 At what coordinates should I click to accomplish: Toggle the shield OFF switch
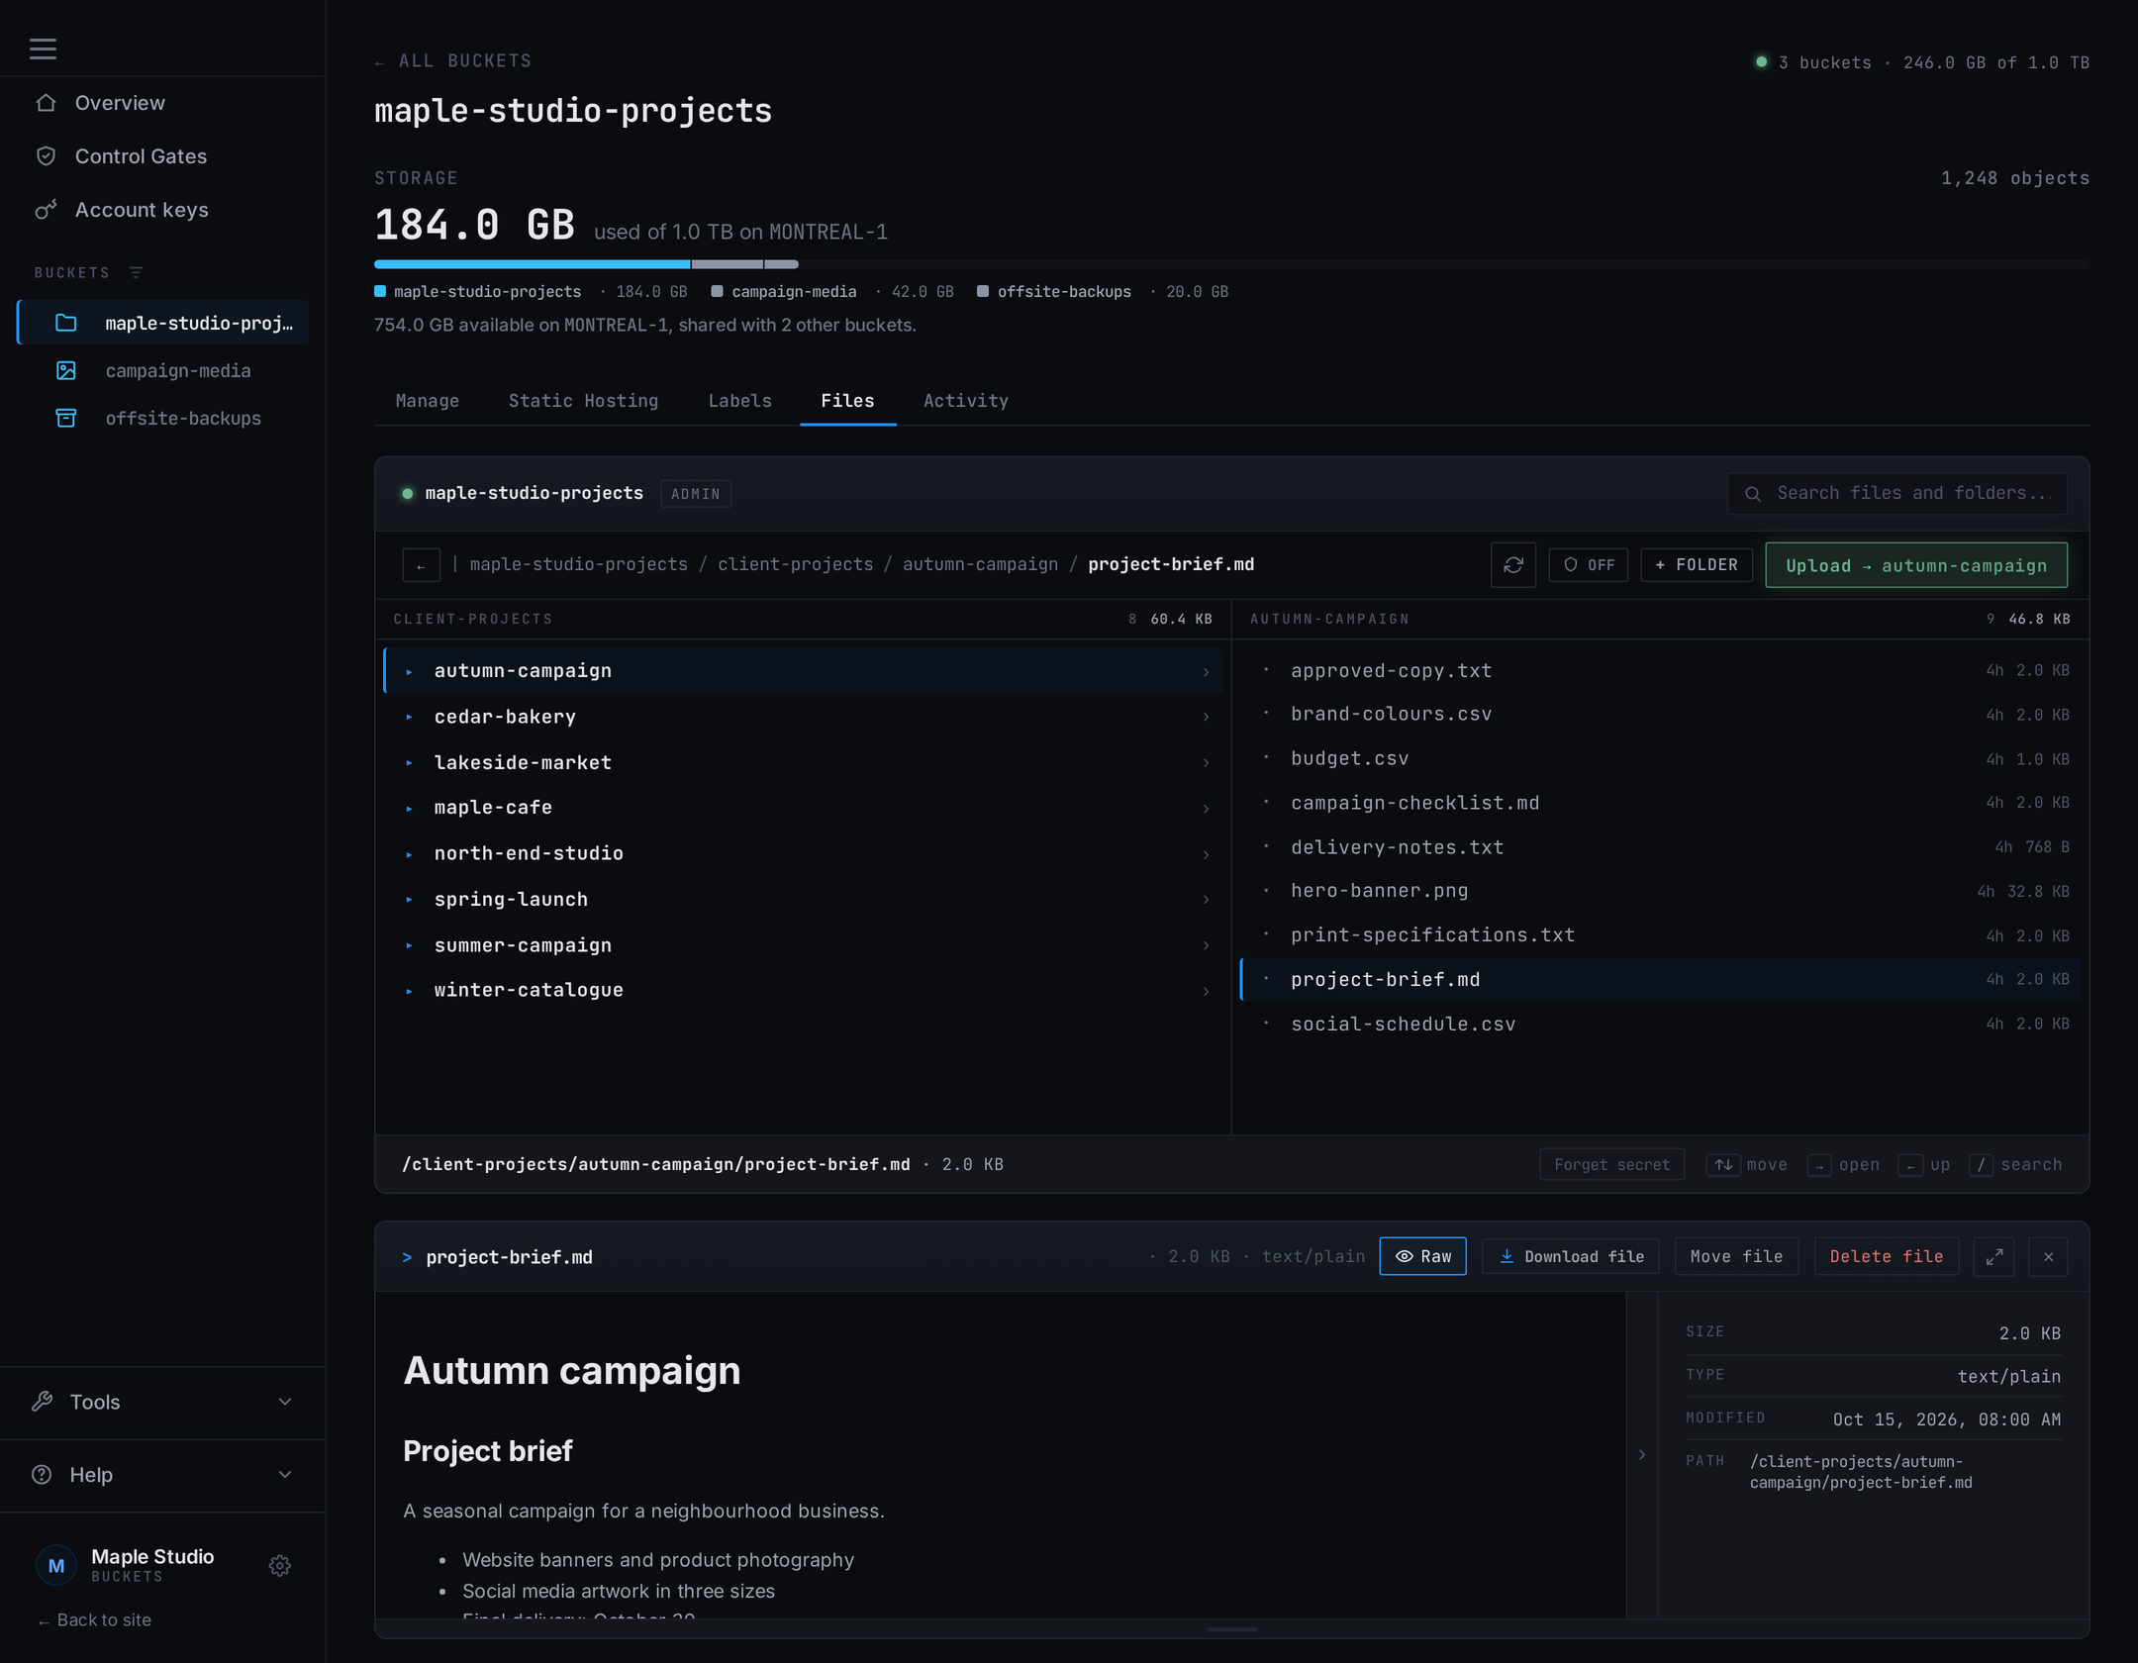coord(1589,565)
